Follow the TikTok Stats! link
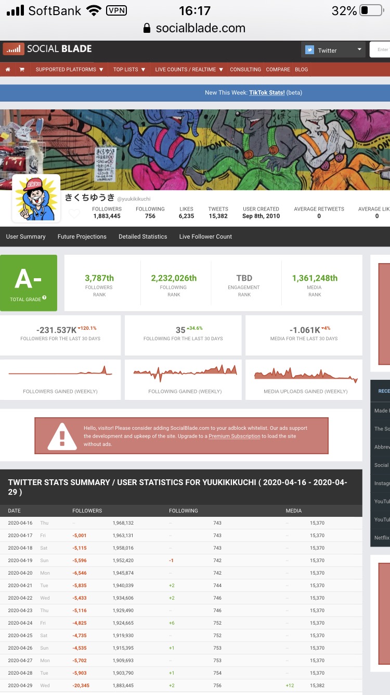 pos(267,93)
